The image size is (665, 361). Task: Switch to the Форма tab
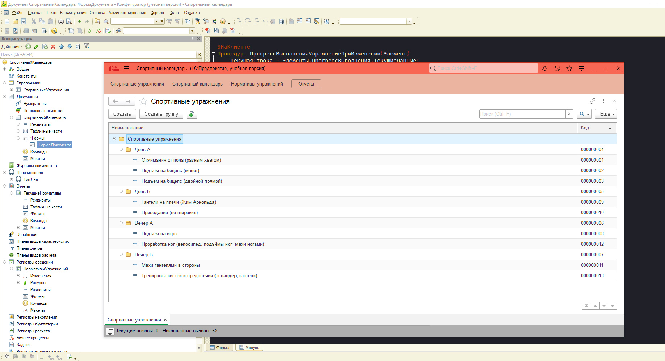tap(219, 348)
